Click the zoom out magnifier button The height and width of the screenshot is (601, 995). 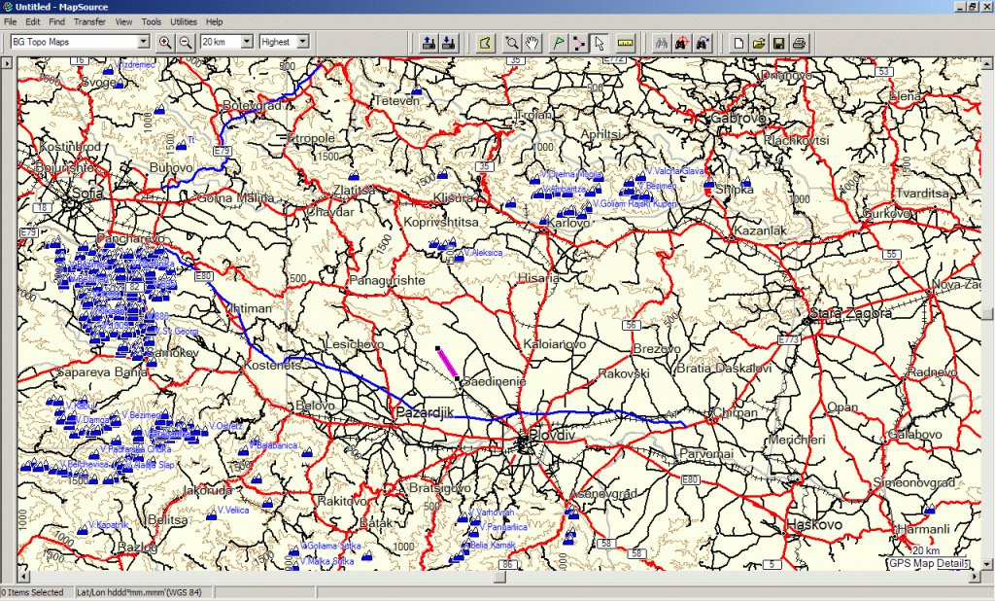[x=184, y=42]
